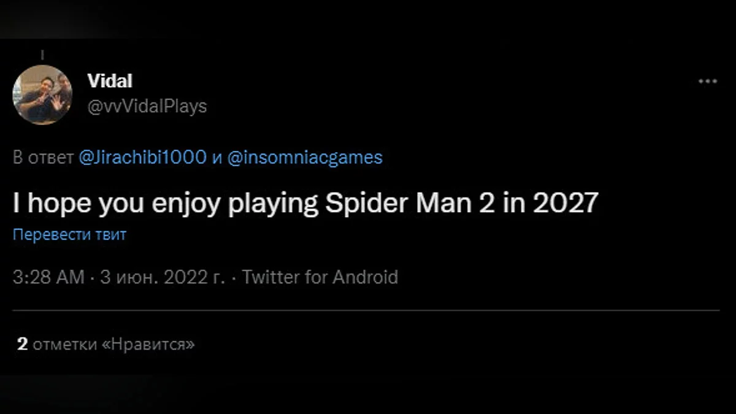Open the three-dot more options menu
This screenshot has height=414, width=736.
point(708,82)
